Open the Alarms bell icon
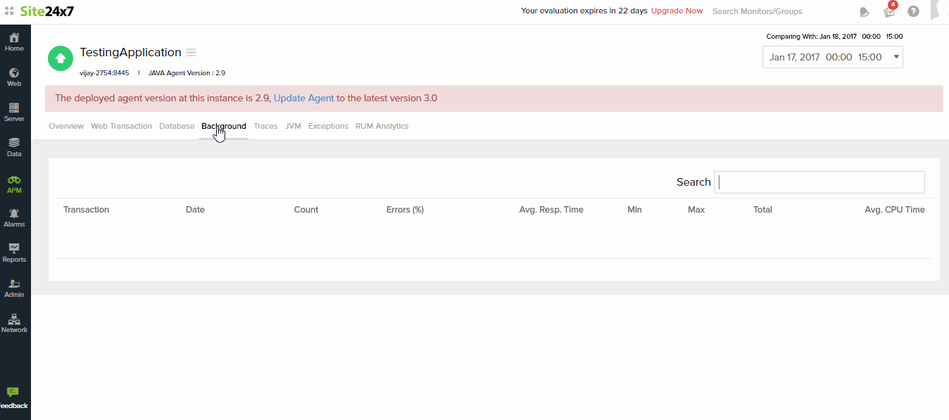Image resolution: width=949 pixels, height=420 pixels. [14, 217]
